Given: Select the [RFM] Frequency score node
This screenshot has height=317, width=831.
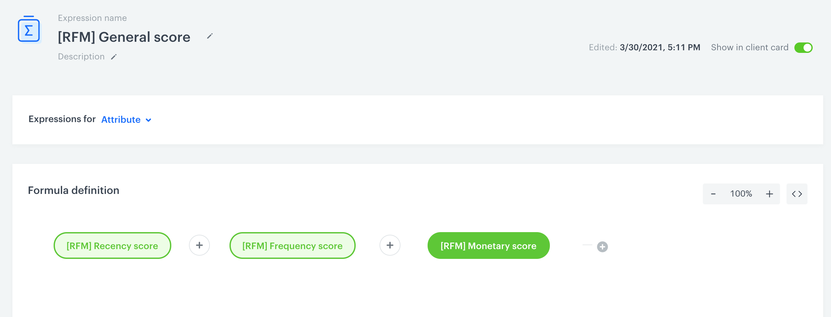Looking at the screenshot, I should click(x=292, y=246).
